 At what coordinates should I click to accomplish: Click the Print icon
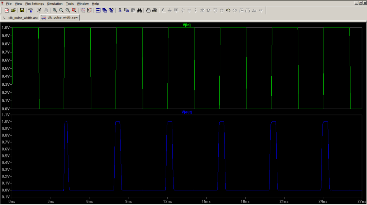(155, 10)
